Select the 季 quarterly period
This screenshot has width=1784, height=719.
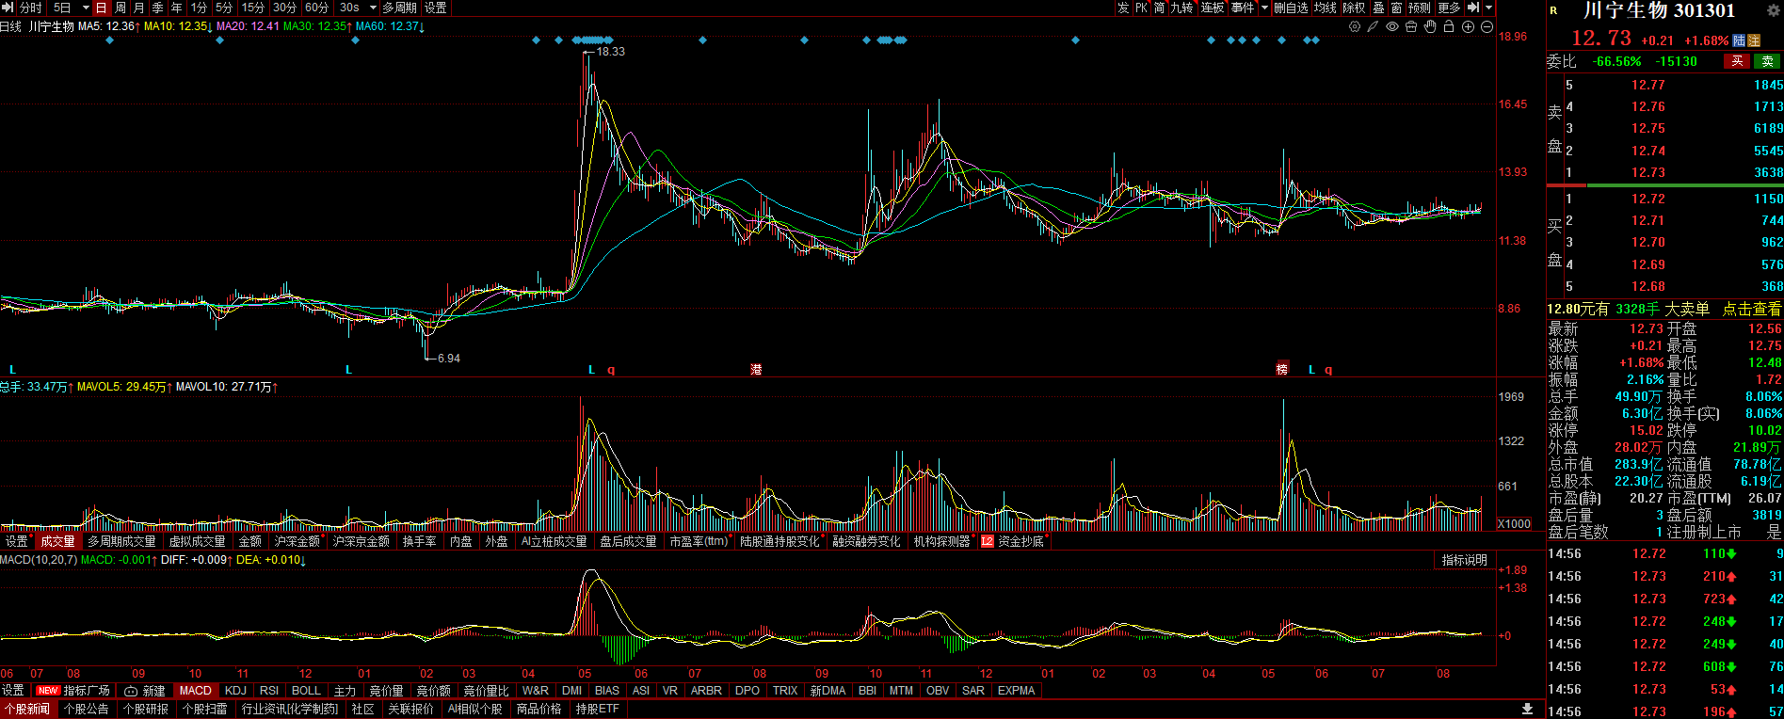tap(158, 8)
